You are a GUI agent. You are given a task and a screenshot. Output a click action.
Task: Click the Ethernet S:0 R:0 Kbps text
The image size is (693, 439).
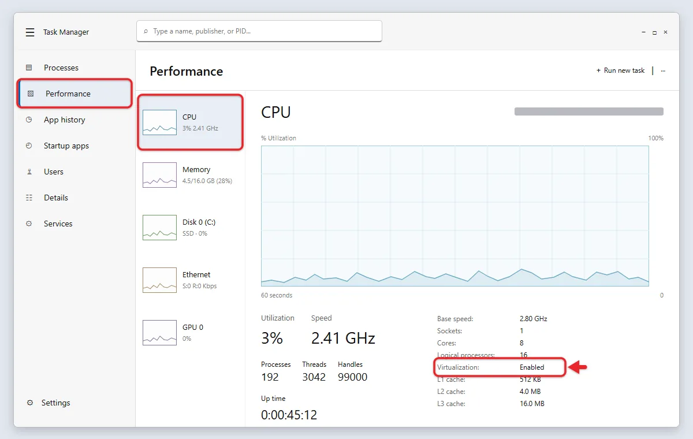coord(200,286)
